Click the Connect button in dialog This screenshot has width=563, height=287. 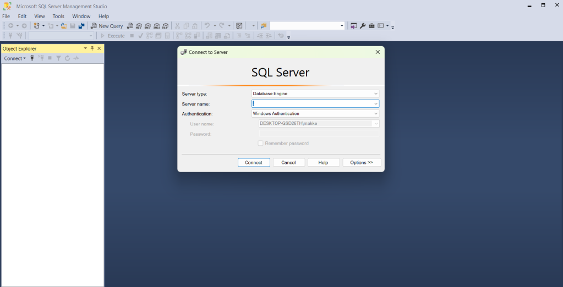coord(254,163)
